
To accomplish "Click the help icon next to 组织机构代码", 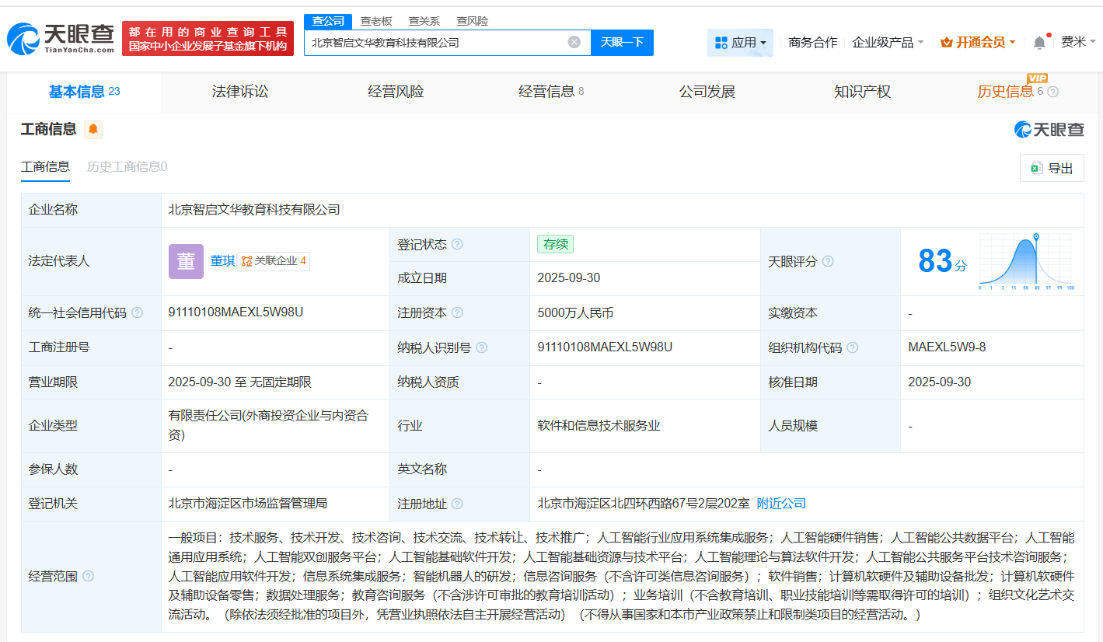I will click(x=853, y=347).
